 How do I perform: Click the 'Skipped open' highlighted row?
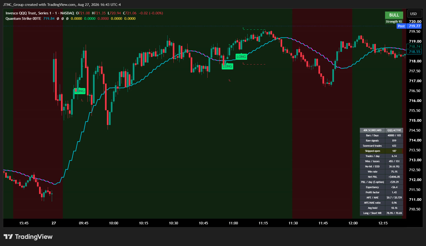381,151
